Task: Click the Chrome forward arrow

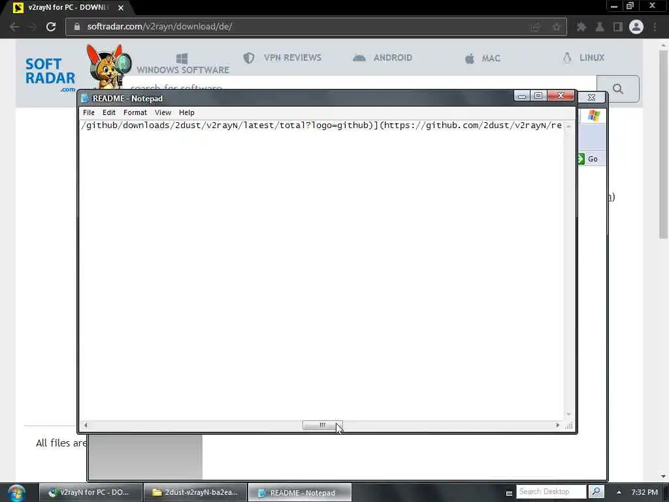Action: 33,26
